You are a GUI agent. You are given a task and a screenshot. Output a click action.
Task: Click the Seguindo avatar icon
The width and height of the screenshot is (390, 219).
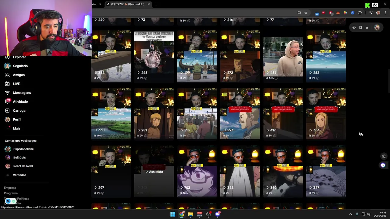pyautogui.click(x=7, y=66)
